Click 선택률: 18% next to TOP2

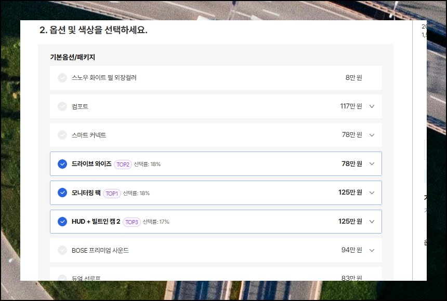coord(147,165)
